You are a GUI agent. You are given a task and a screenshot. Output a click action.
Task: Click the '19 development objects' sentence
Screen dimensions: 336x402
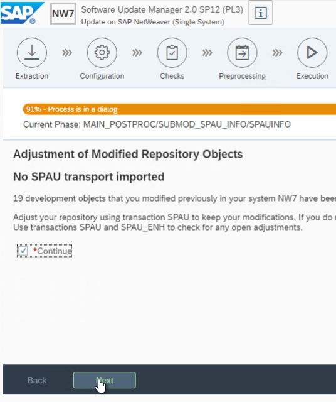tap(174, 198)
